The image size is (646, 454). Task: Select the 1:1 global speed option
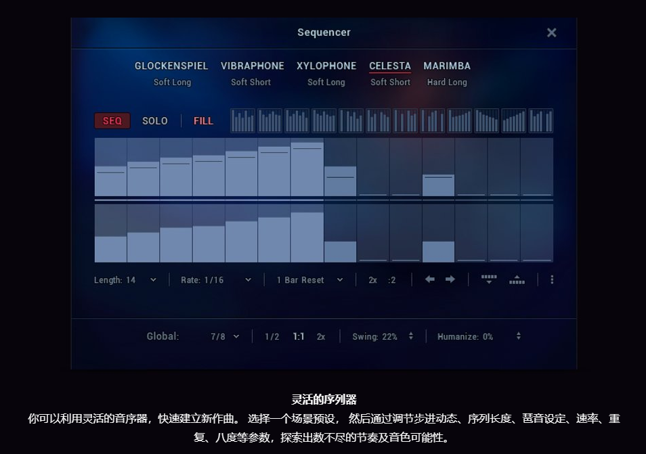coord(299,337)
